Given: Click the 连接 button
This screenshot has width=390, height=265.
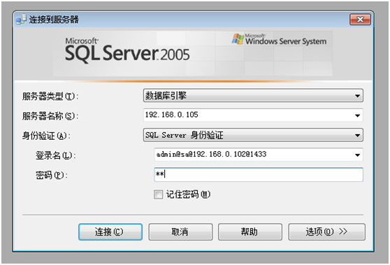Looking at the screenshot, I should (x=110, y=231).
